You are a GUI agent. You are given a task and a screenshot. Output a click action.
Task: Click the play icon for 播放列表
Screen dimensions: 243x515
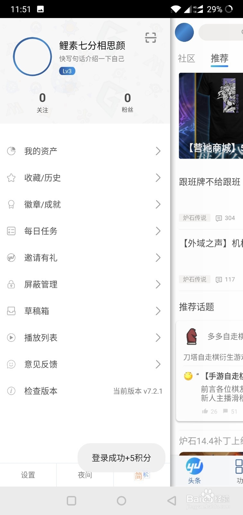pos(11,337)
